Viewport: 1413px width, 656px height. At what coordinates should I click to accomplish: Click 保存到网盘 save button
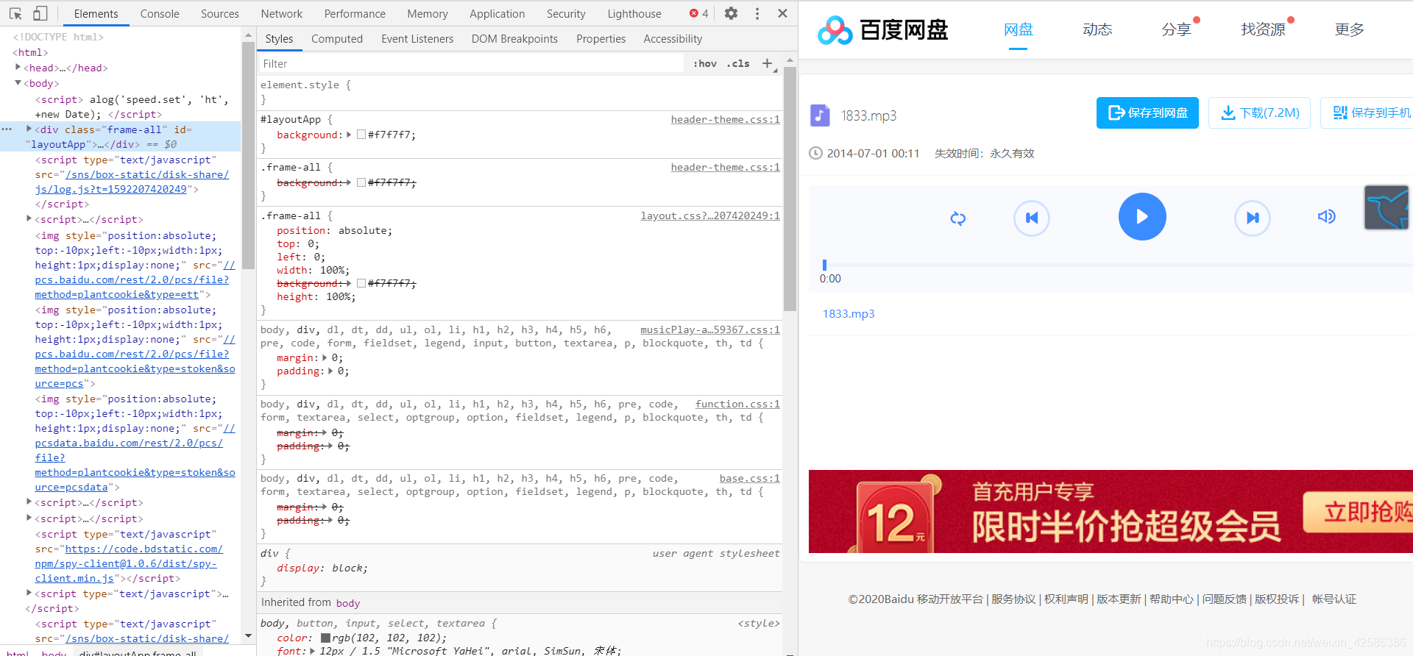pyautogui.click(x=1147, y=113)
